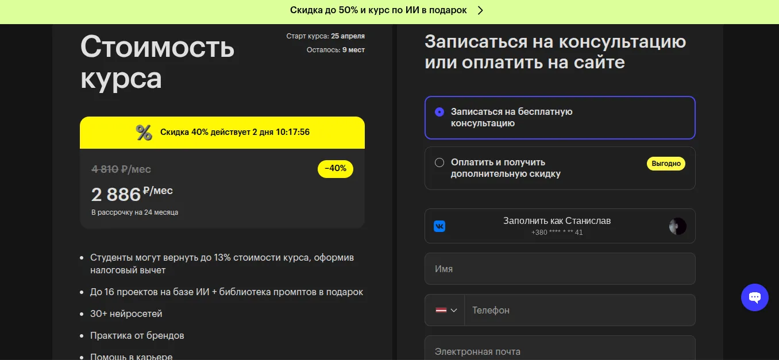Click the Электронная почта input field
Screen dimensions: 779x360
pos(560,348)
